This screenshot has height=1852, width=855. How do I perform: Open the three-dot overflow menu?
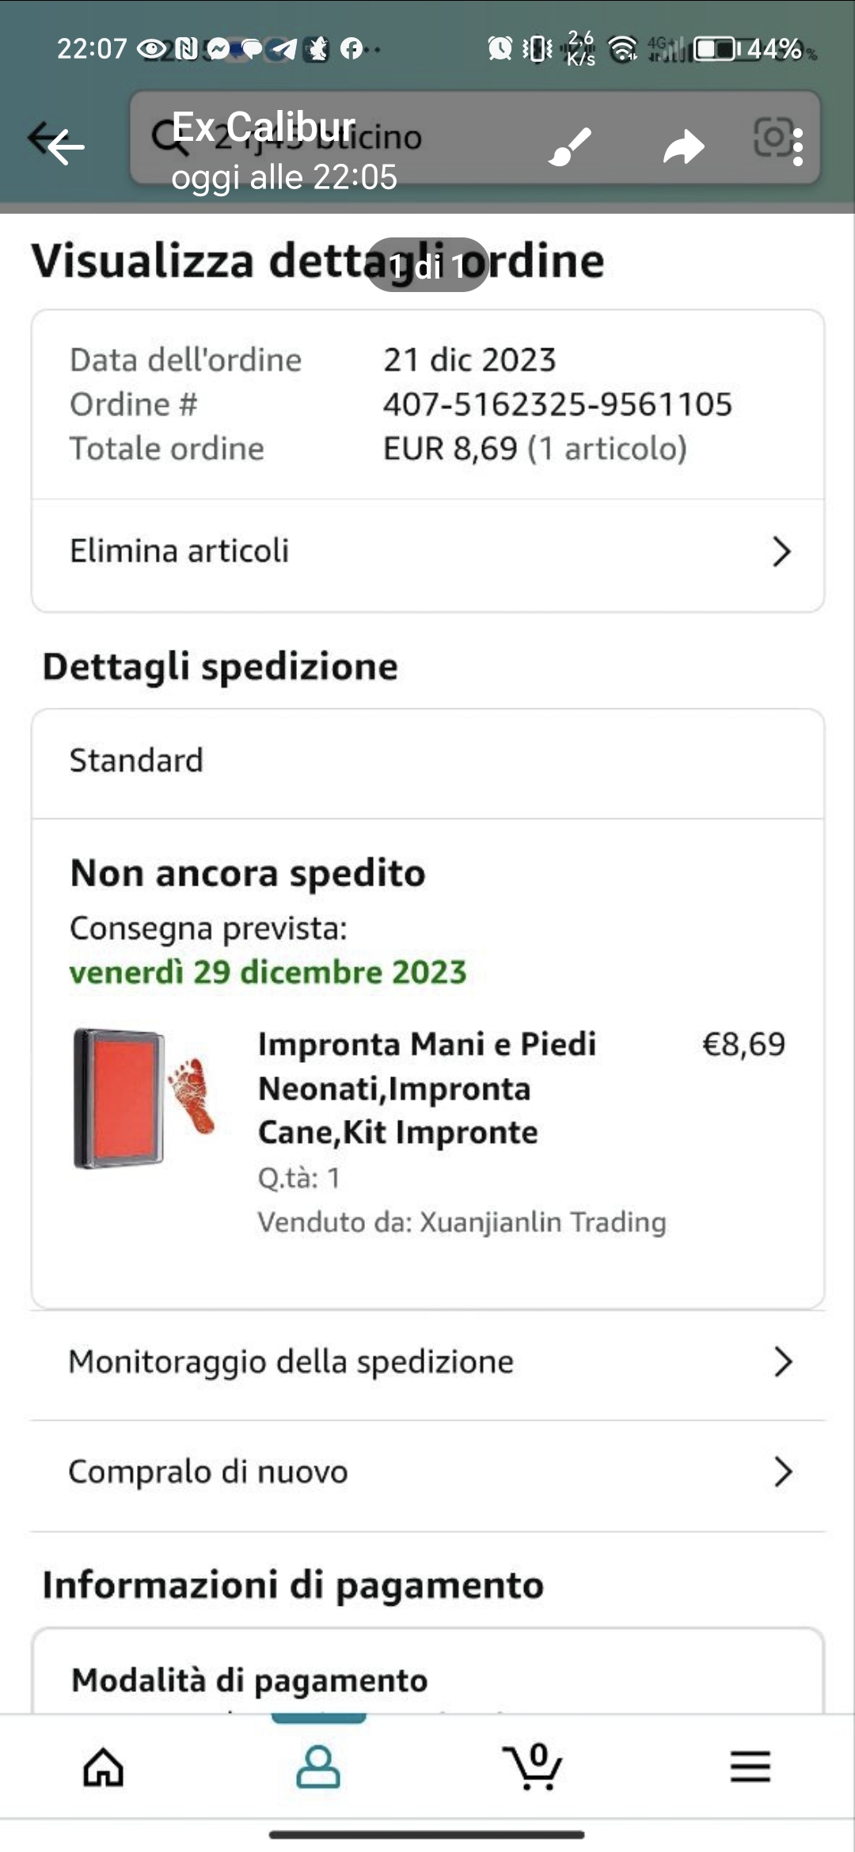pos(798,147)
